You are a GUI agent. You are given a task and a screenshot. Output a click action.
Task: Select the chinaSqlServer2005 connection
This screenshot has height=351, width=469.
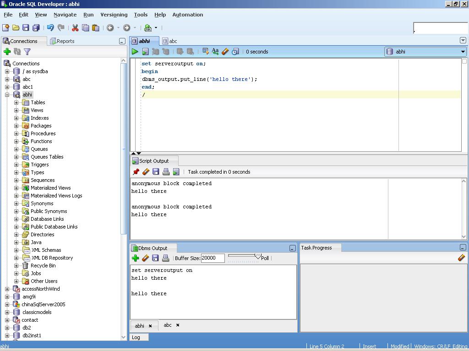click(44, 304)
